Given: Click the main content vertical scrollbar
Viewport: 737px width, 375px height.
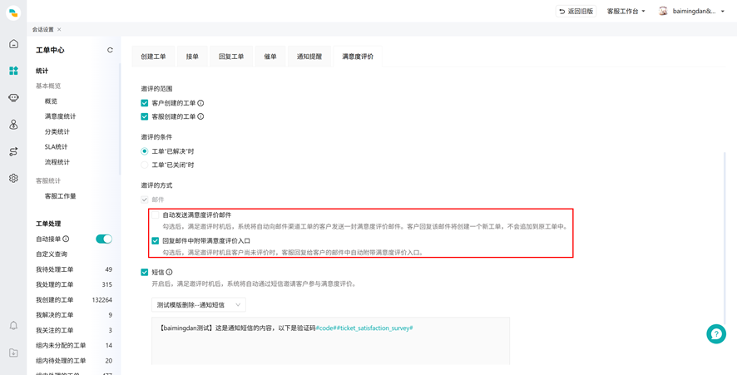Looking at the screenshot, I should coord(724,237).
